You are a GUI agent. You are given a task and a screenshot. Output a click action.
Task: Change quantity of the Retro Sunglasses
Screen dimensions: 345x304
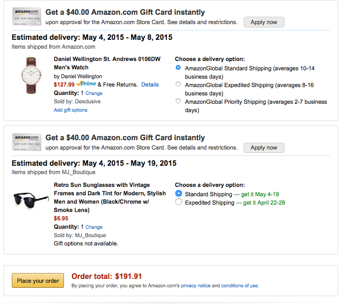(x=94, y=227)
